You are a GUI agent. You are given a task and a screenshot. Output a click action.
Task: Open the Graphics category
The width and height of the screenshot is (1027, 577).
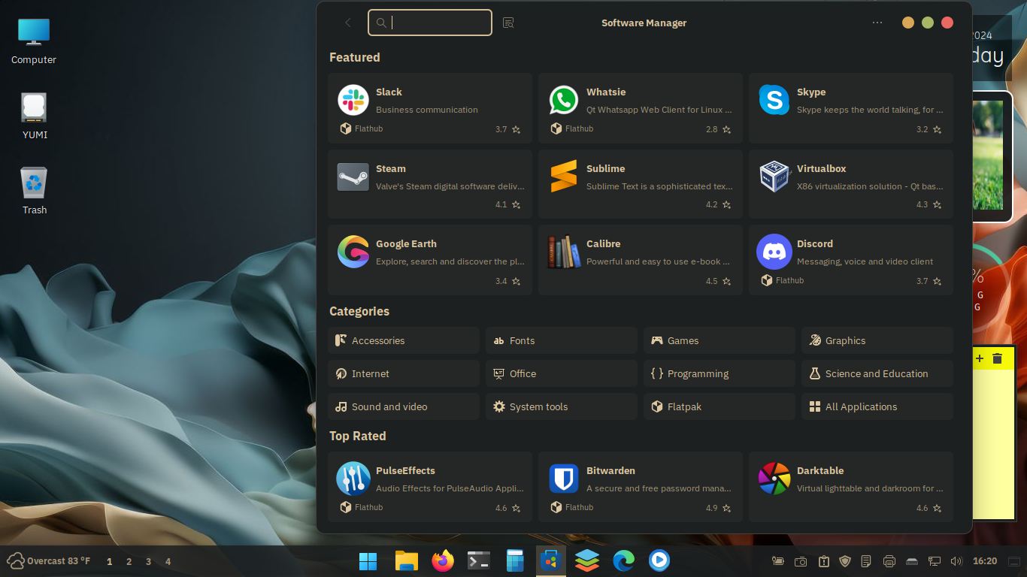coord(877,340)
